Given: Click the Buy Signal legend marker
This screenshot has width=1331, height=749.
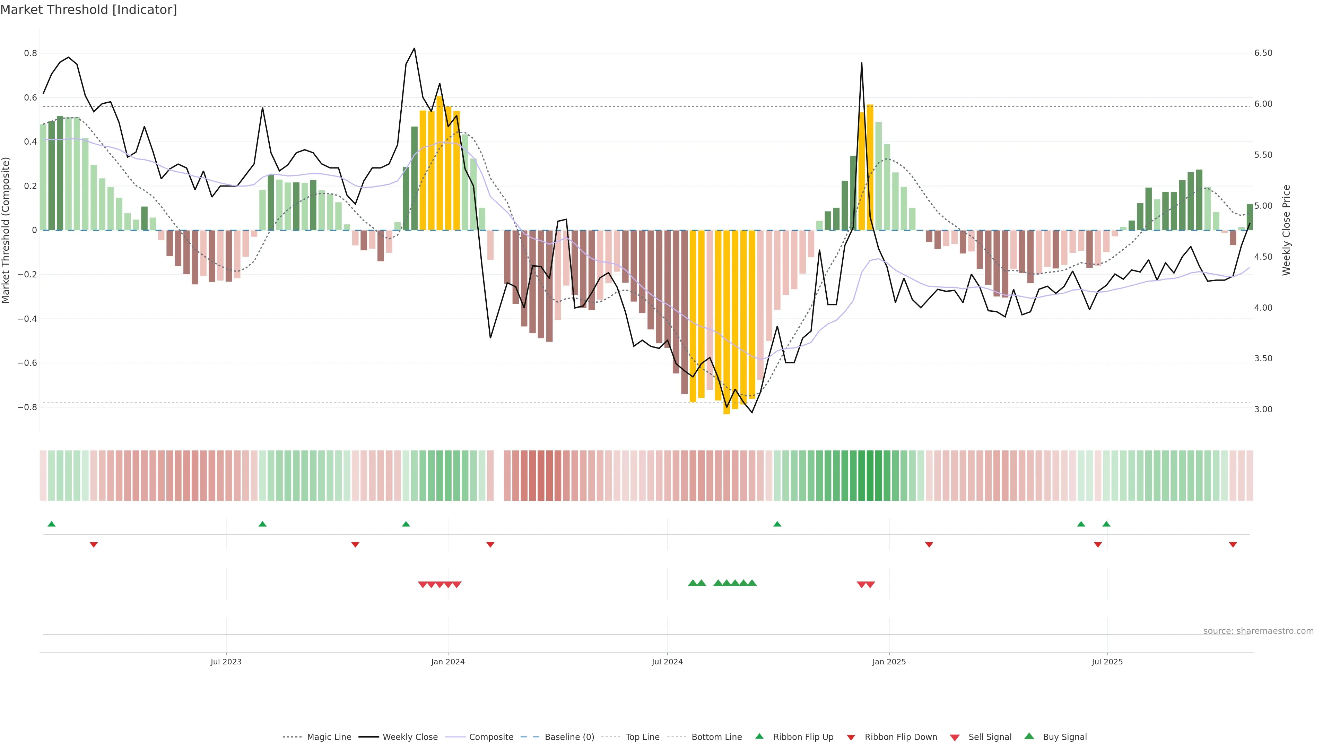Looking at the screenshot, I should click(1029, 737).
